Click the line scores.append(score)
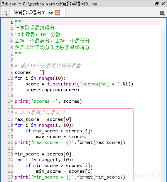The width and height of the screenshot is (167, 182). [x=52, y=90]
